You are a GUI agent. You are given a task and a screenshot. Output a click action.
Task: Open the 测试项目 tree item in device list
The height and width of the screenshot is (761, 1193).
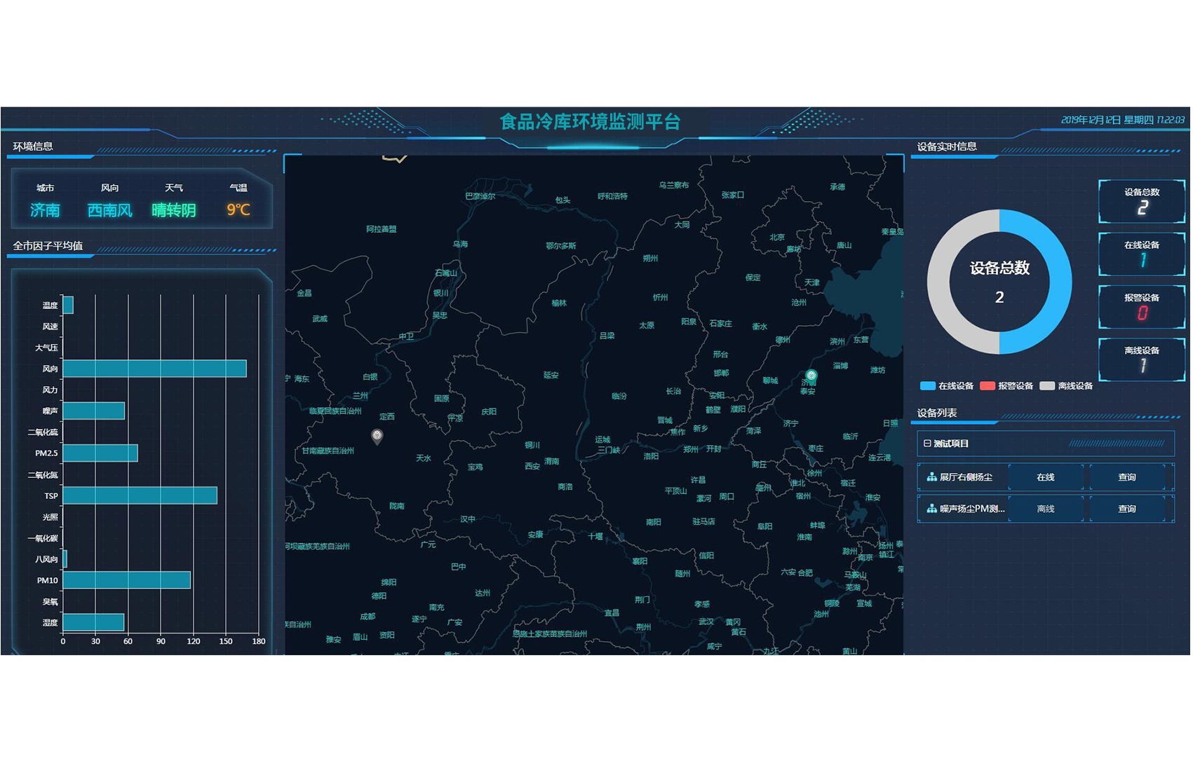(x=951, y=444)
